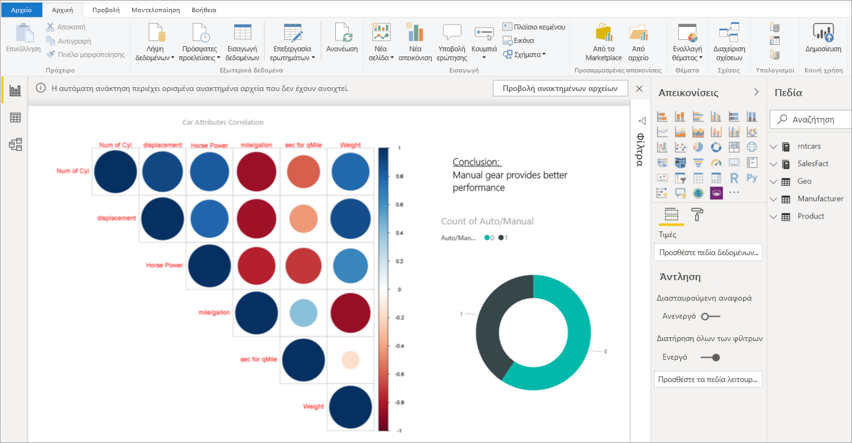Viewport: 852px width, 443px height.
Task: Dismiss the auto-recovery notification bar
Action: click(639, 88)
